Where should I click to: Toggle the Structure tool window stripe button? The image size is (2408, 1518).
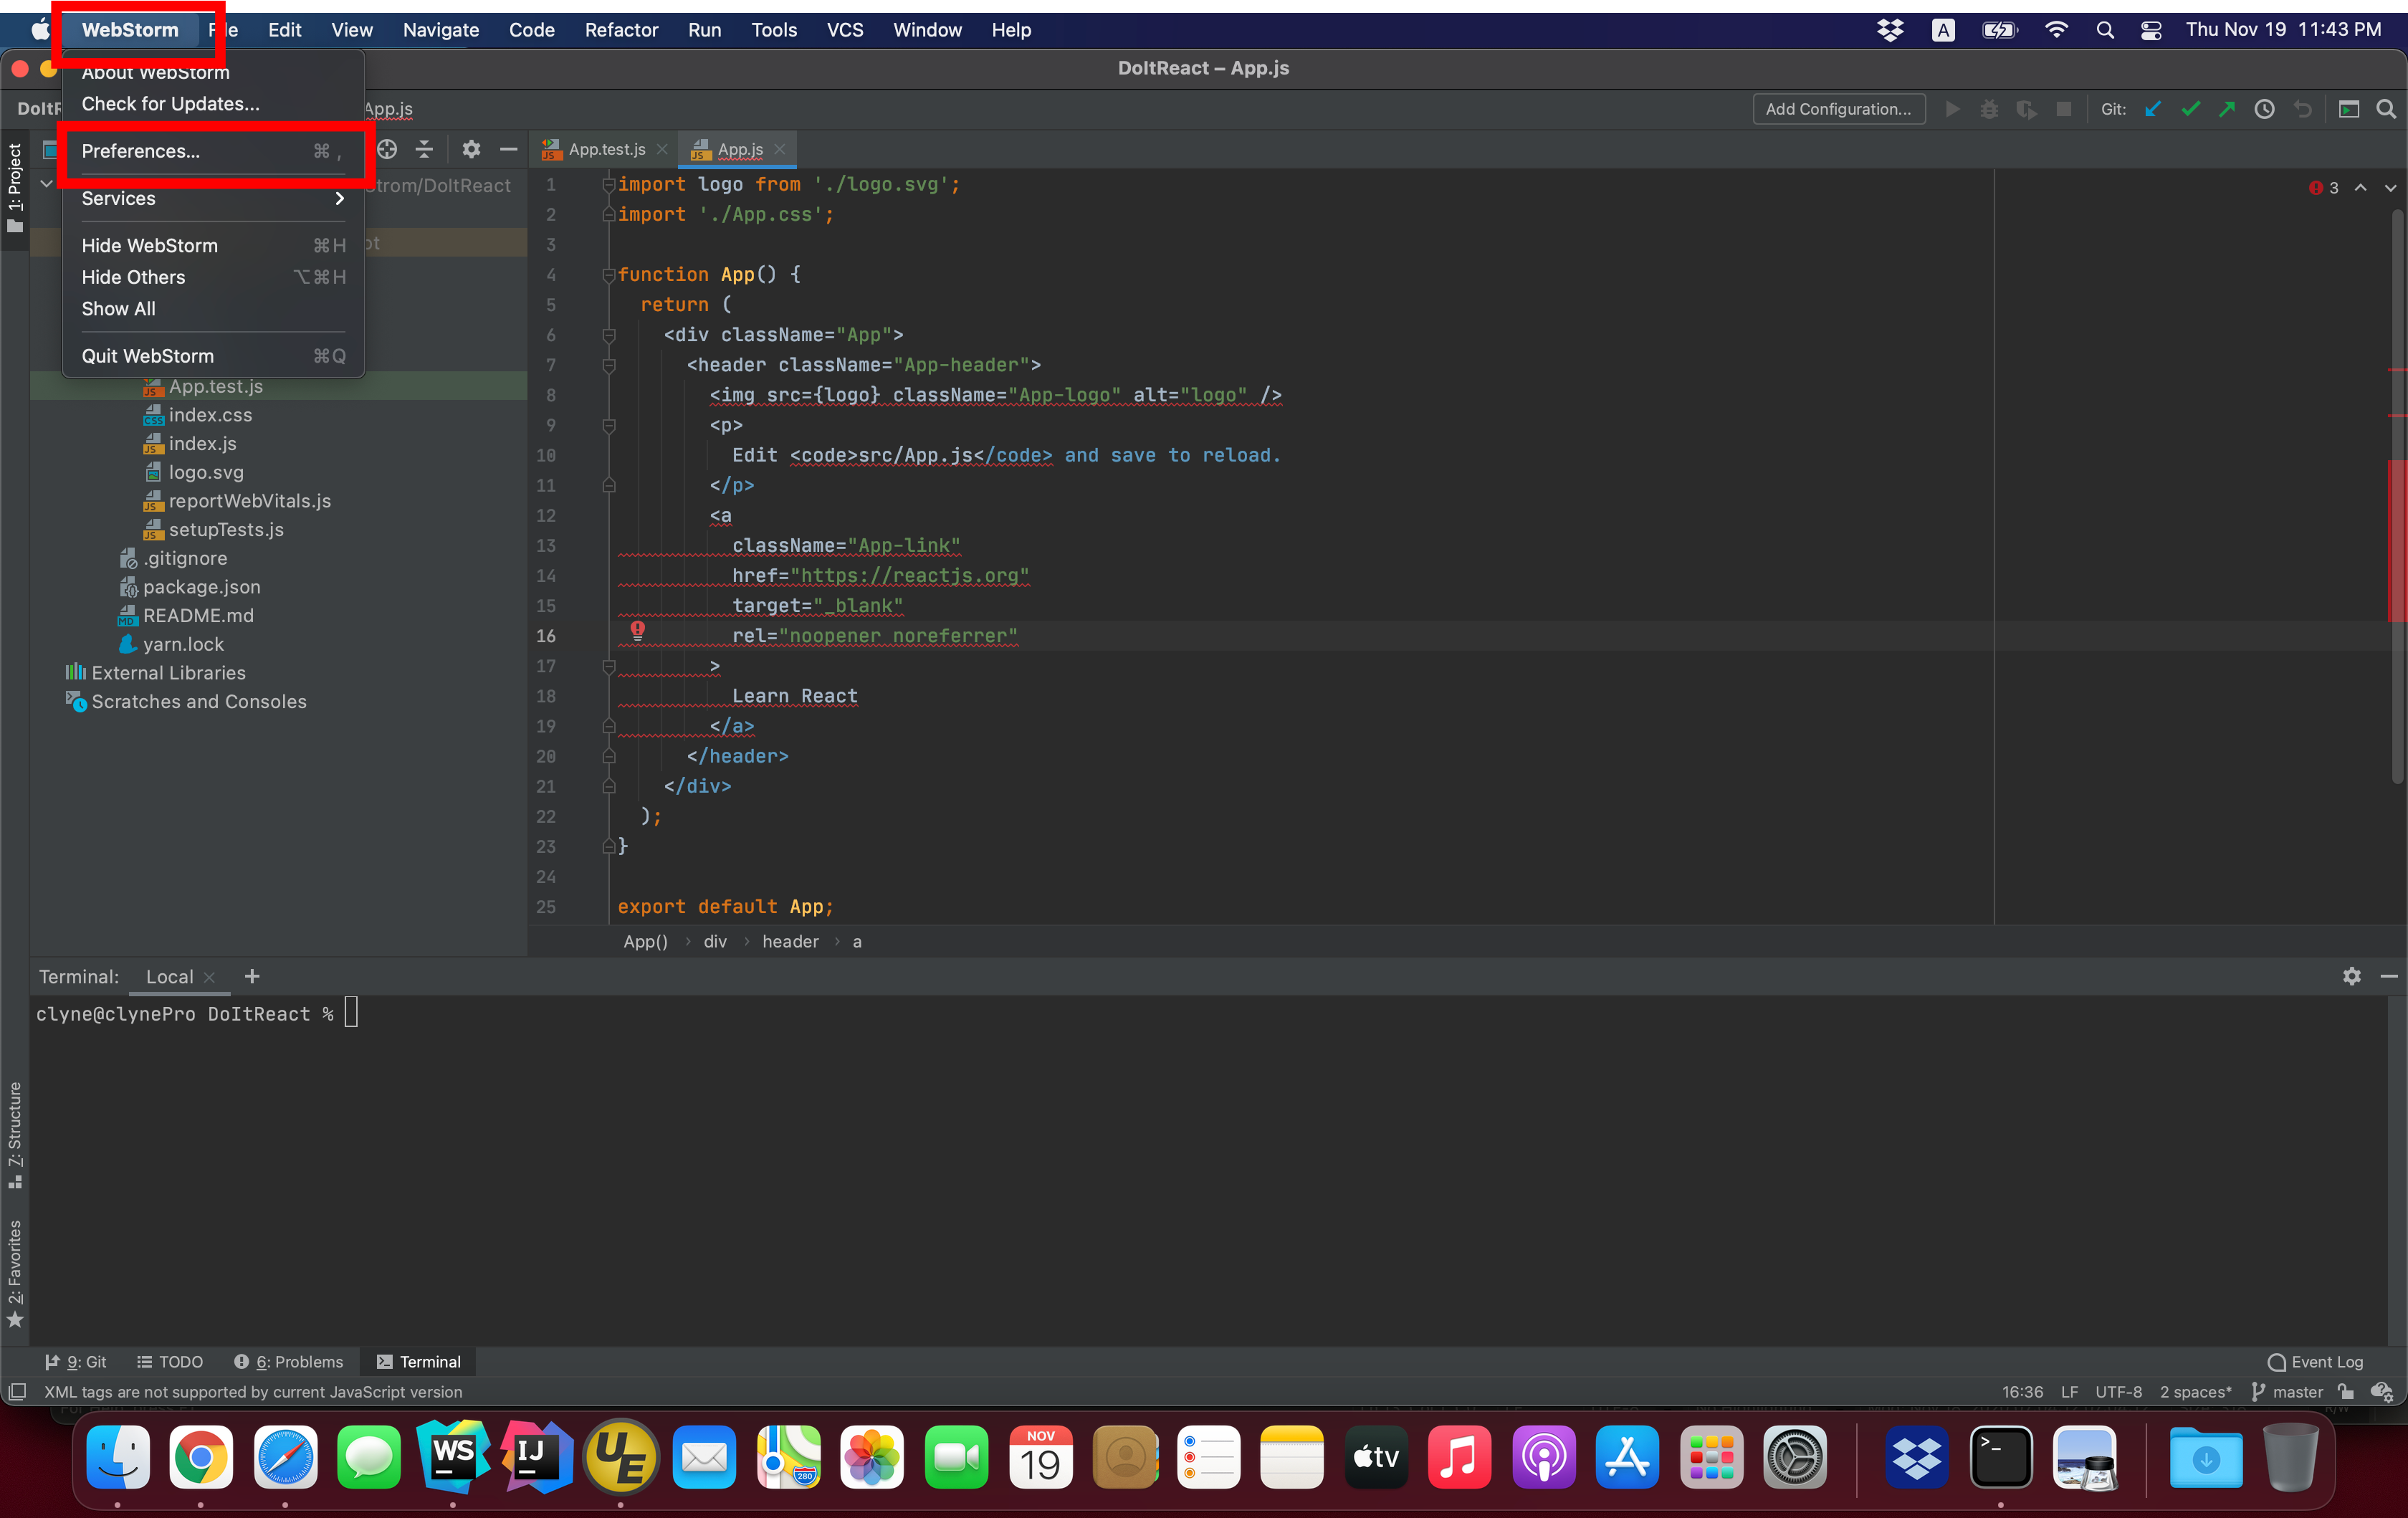pyautogui.click(x=14, y=1134)
